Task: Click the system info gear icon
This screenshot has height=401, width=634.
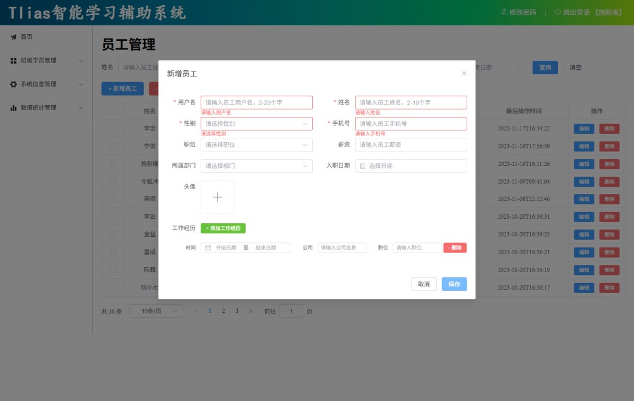Action: click(14, 84)
